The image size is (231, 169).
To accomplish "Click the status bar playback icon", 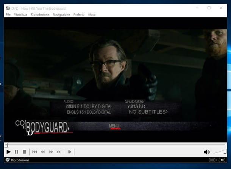I will [x=8, y=160].
